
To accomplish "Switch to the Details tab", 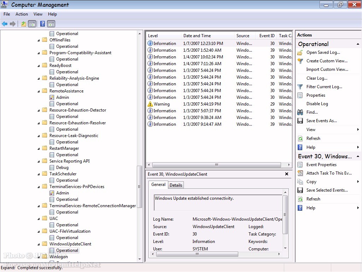I will (x=176, y=185).
